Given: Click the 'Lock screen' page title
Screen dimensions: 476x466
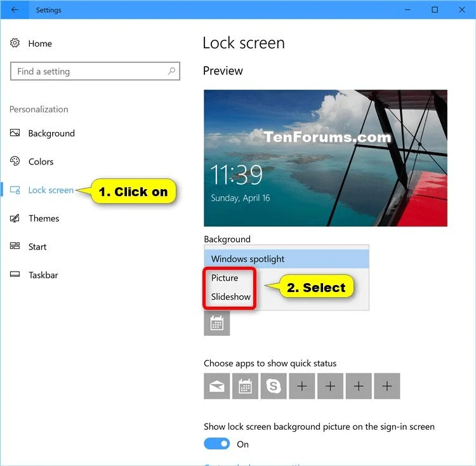Looking at the screenshot, I should pyautogui.click(x=244, y=43).
